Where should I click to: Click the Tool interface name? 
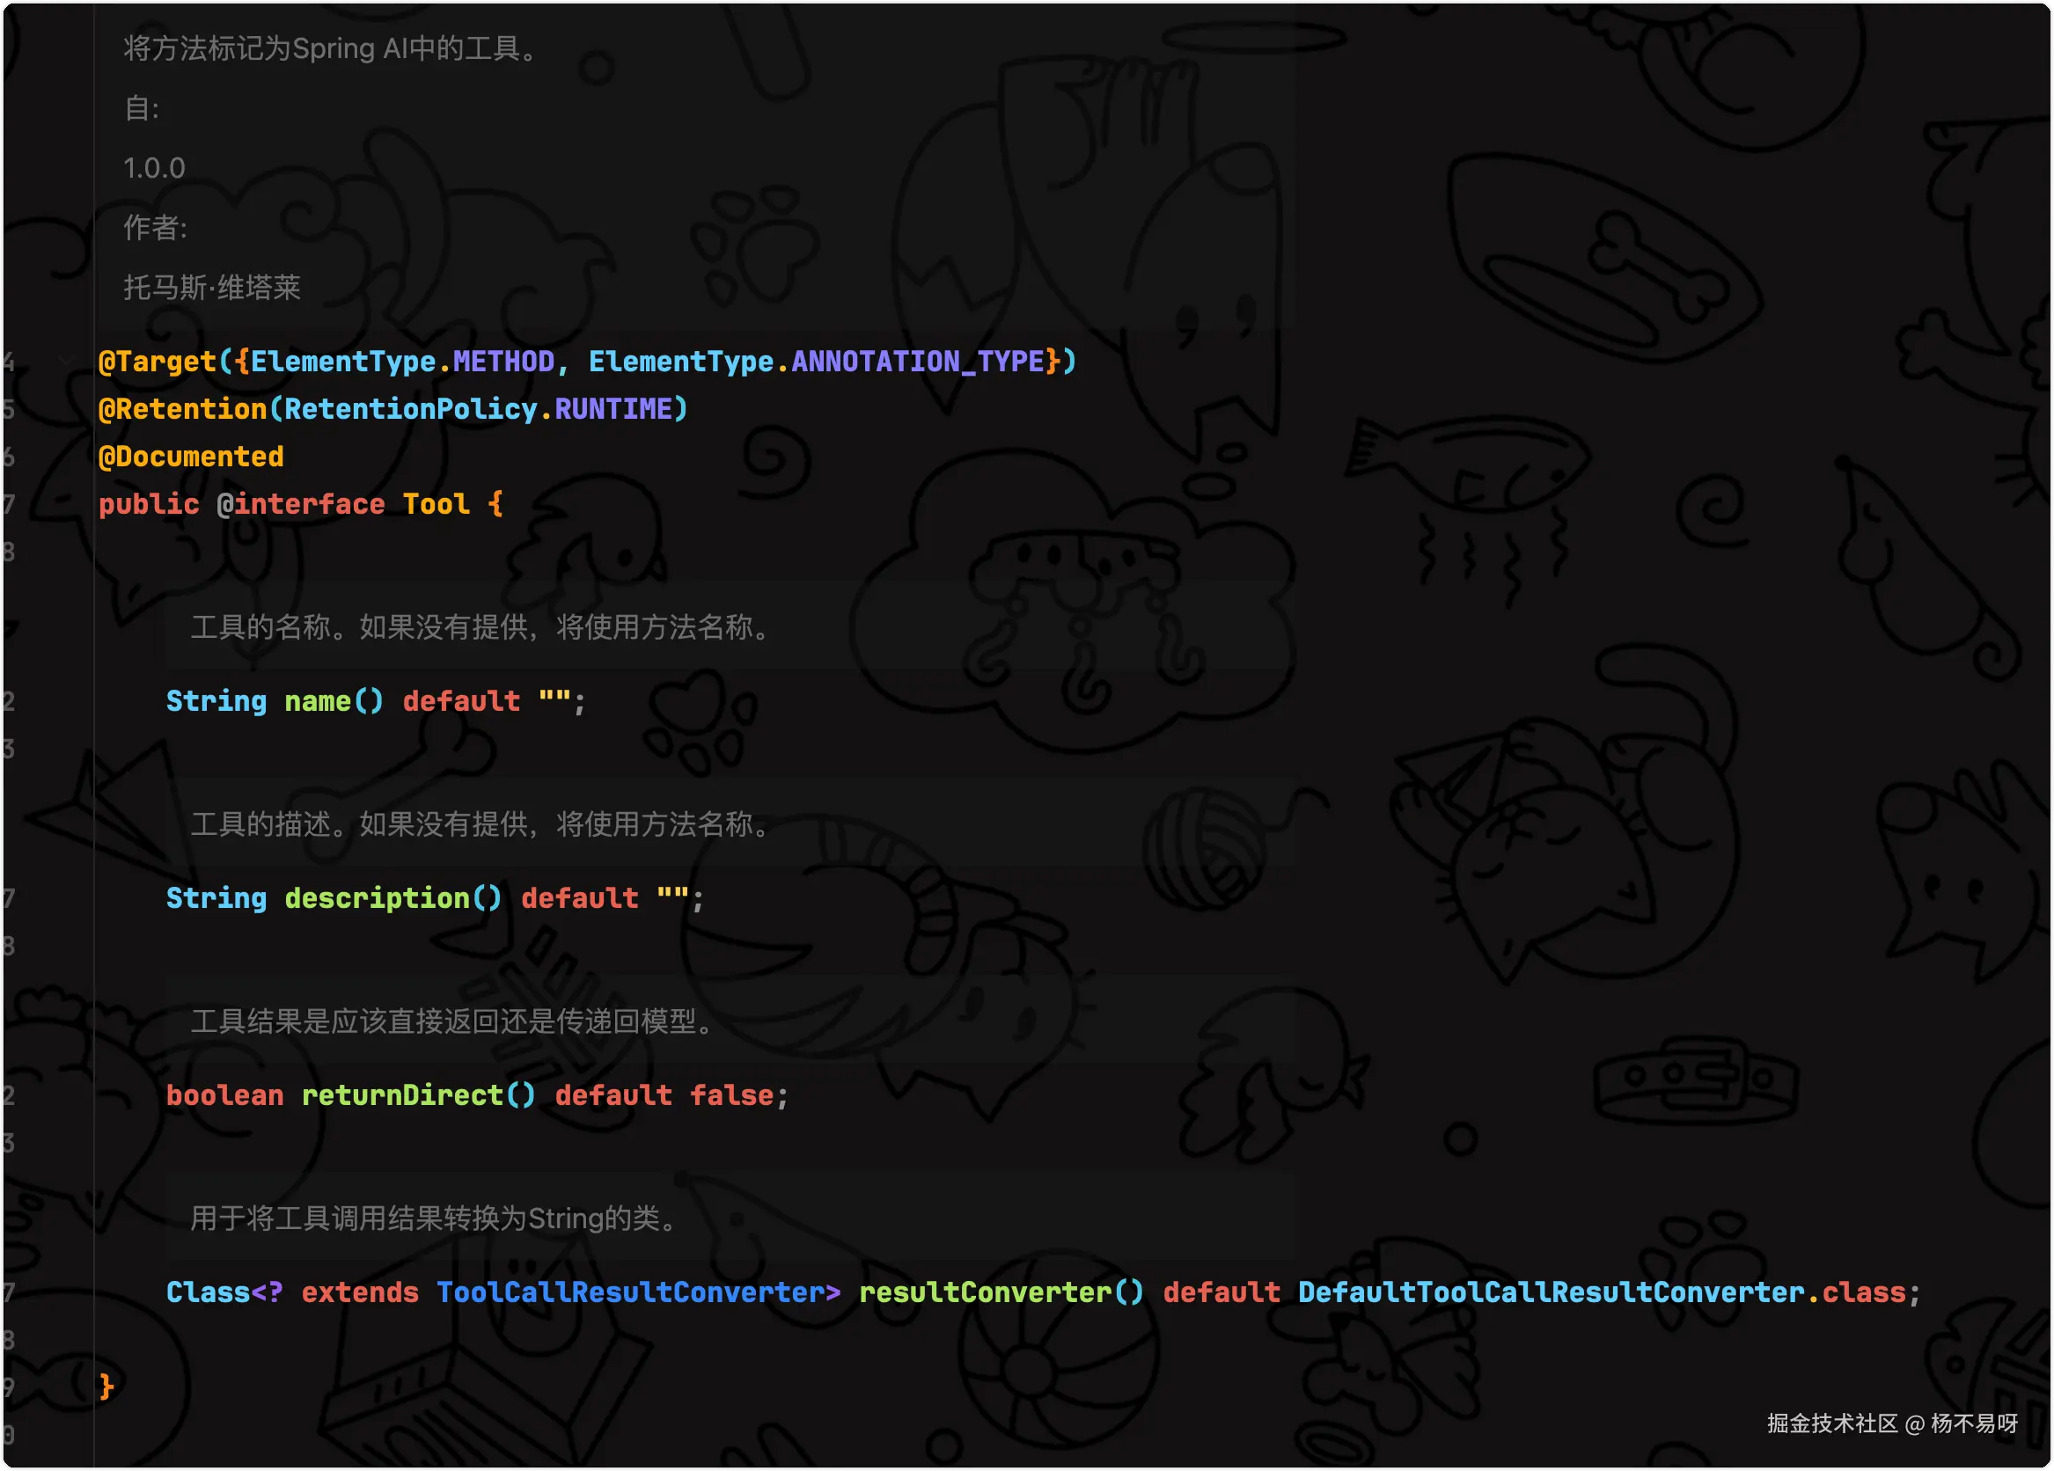coord(436,504)
